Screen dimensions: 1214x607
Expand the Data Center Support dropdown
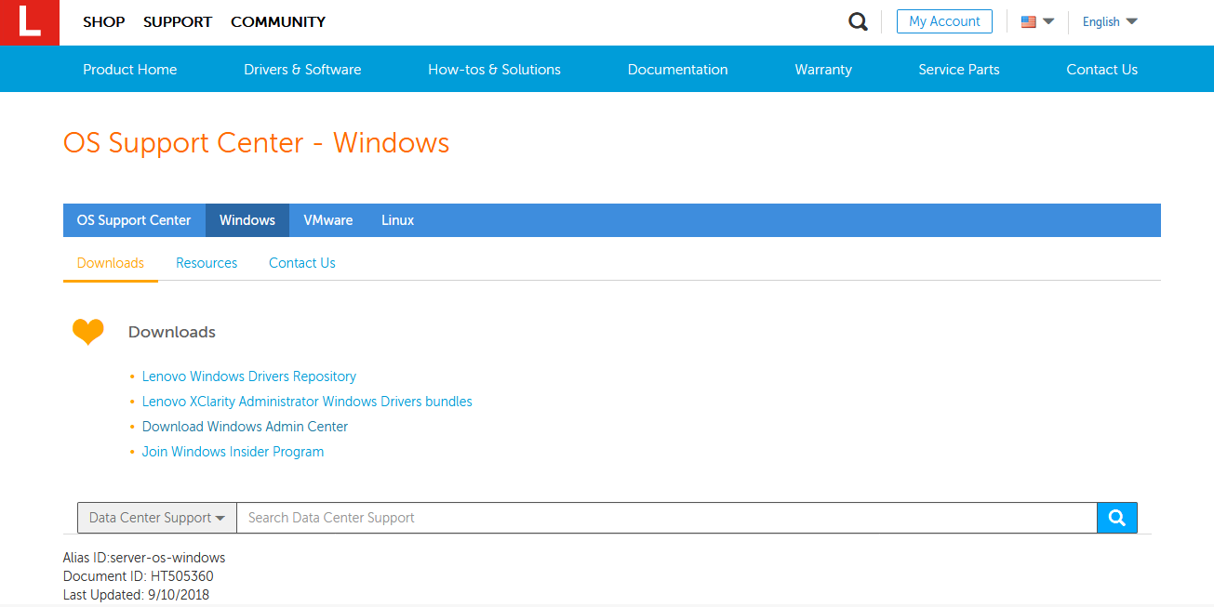pyautogui.click(x=156, y=518)
